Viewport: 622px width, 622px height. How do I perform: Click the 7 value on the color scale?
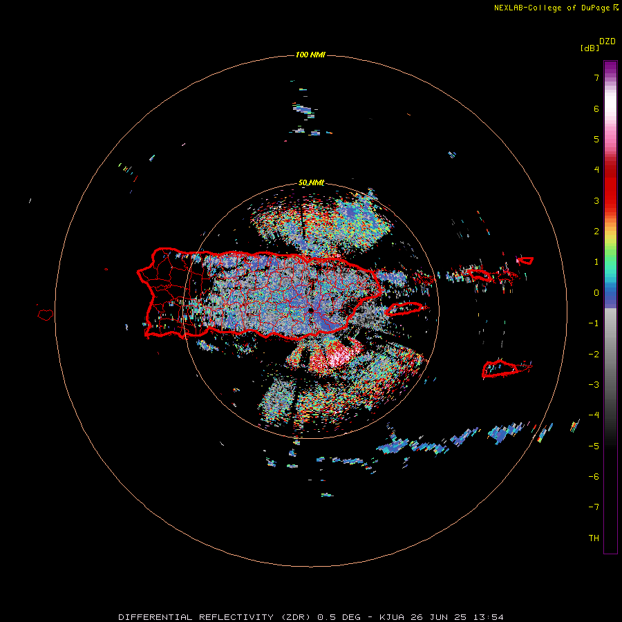[596, 77]
